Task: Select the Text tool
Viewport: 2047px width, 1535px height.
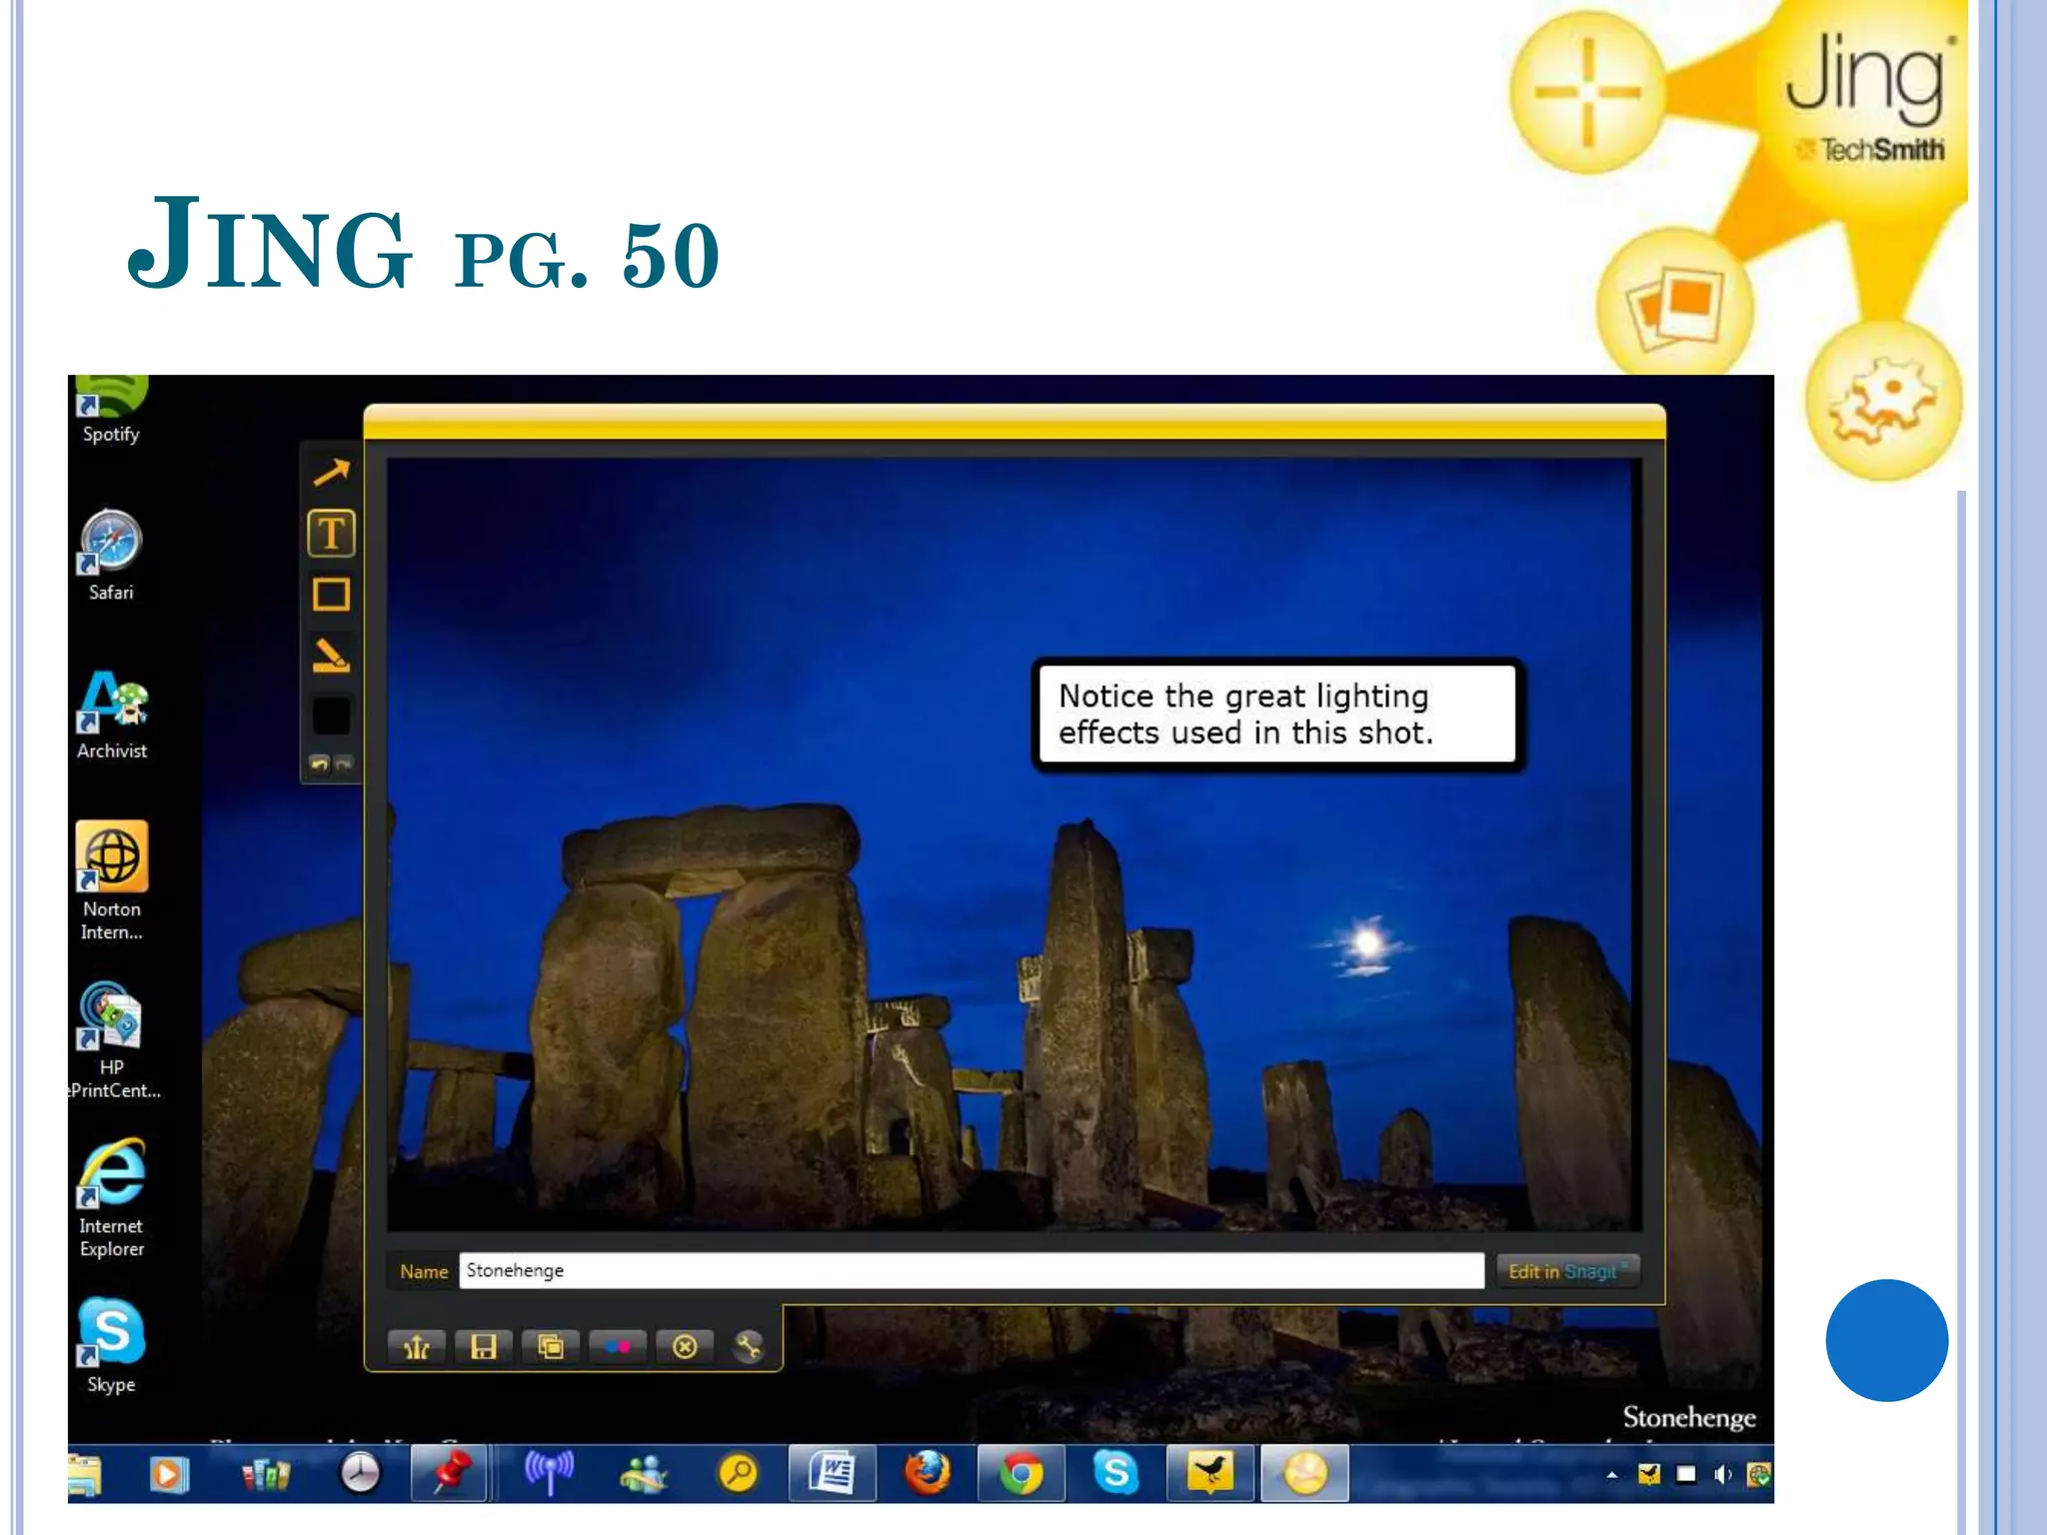Action: [x=331, y=533]
